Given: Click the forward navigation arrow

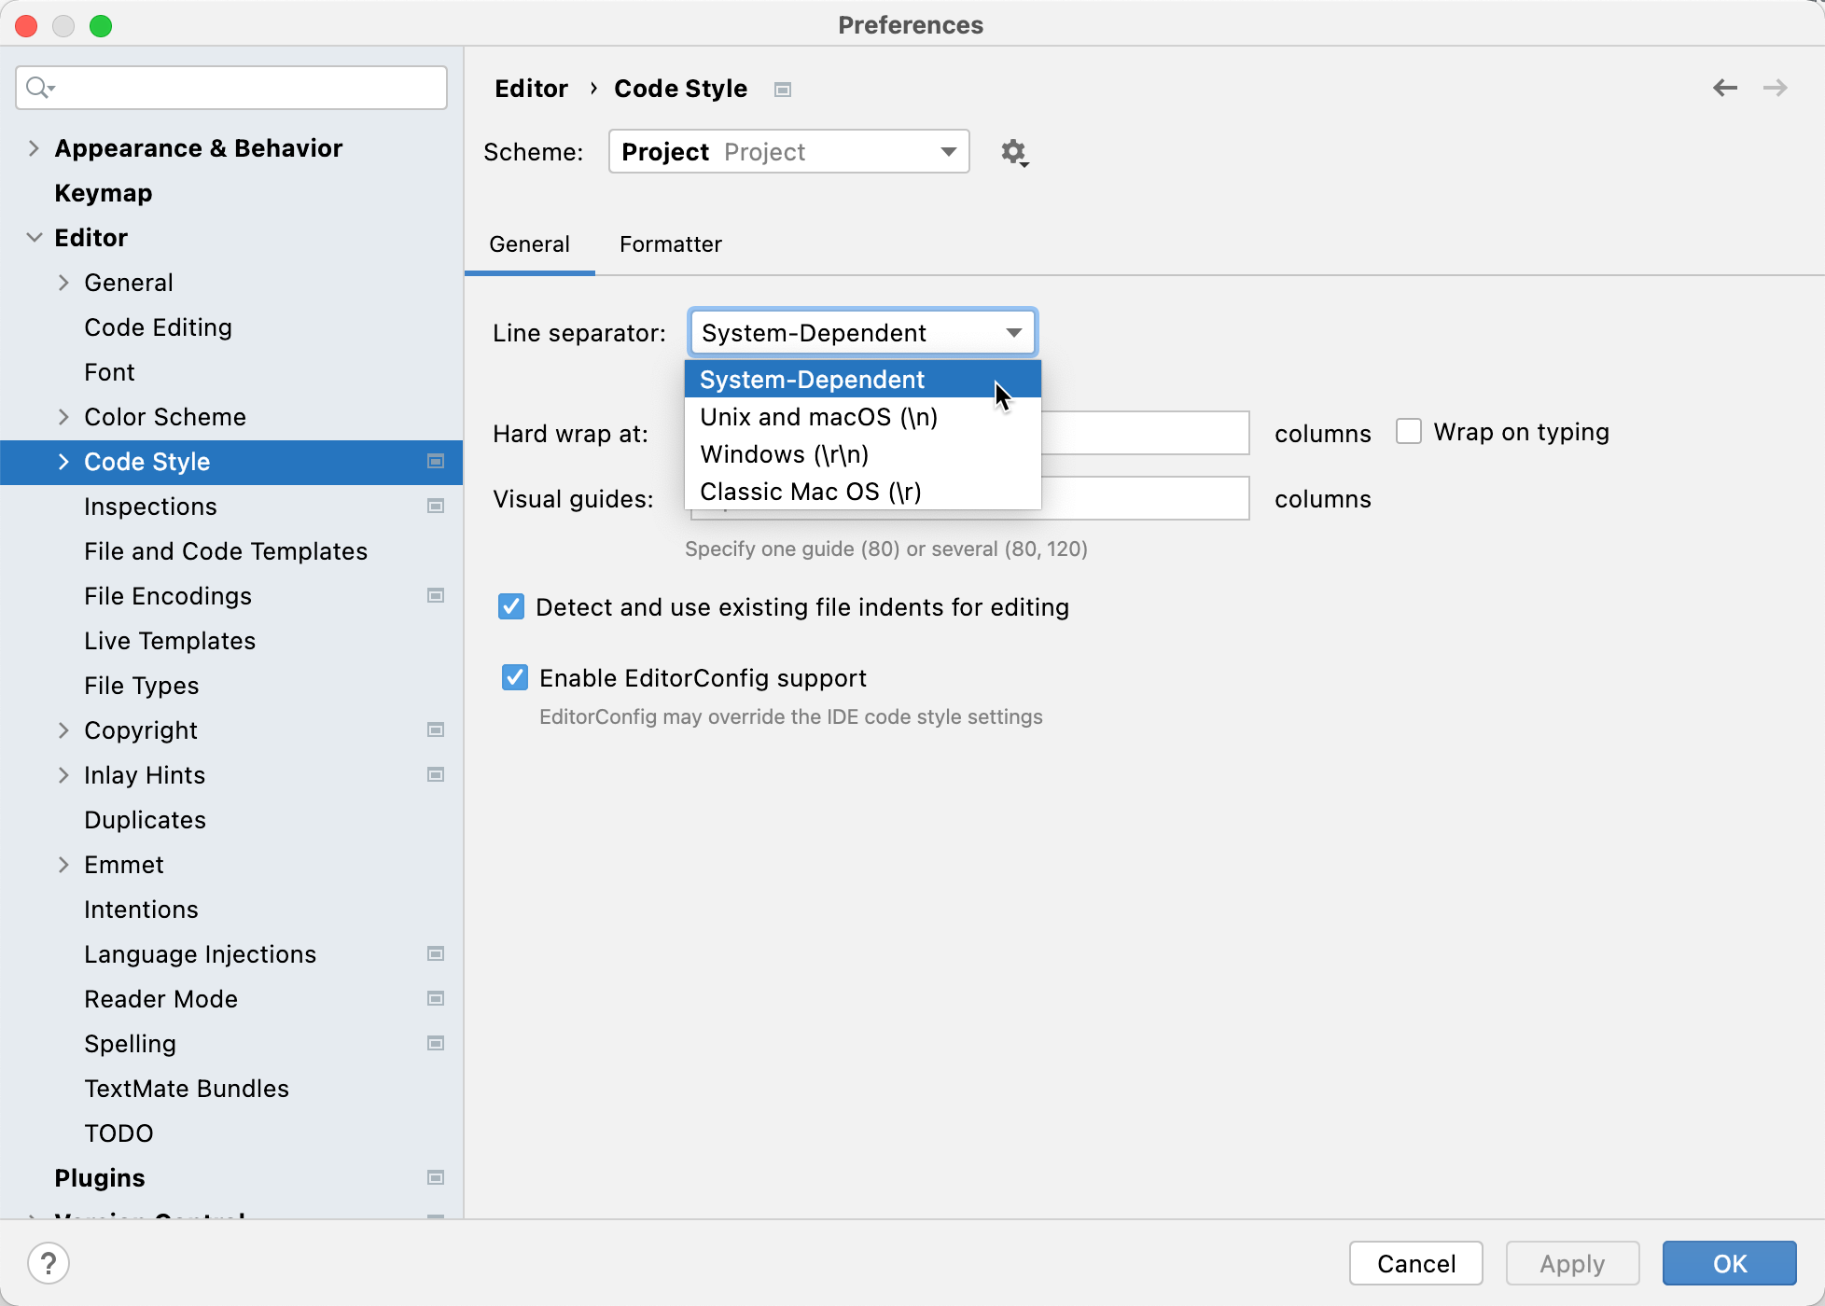Looking at the screenshot, I should tap(1776, 88).
